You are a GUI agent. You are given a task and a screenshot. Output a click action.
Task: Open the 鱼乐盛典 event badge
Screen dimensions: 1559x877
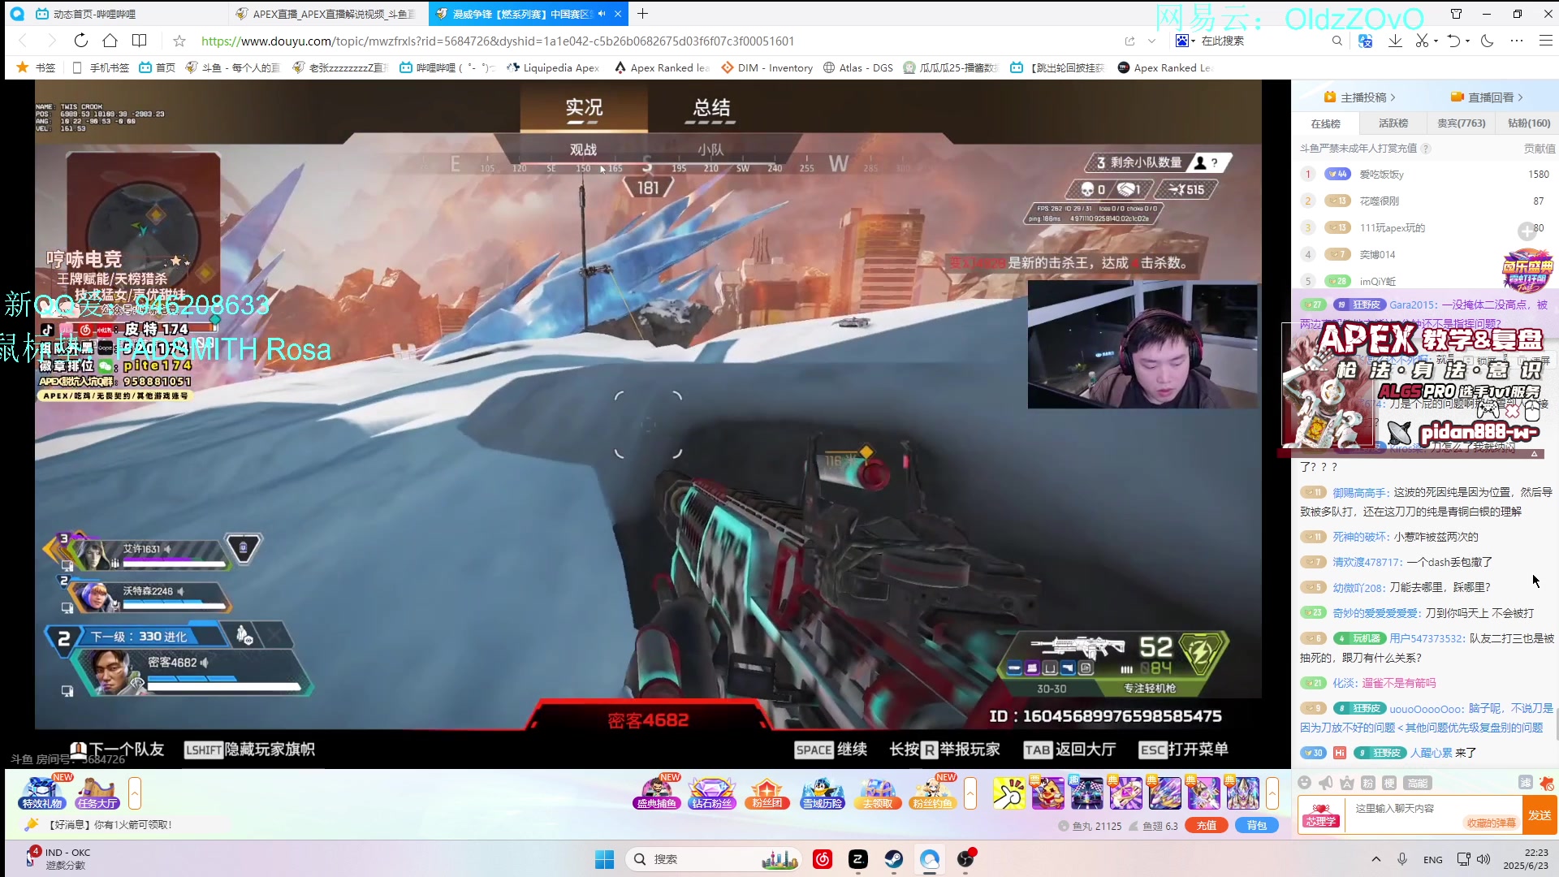pyautogui.click(x=1527, y=272)
